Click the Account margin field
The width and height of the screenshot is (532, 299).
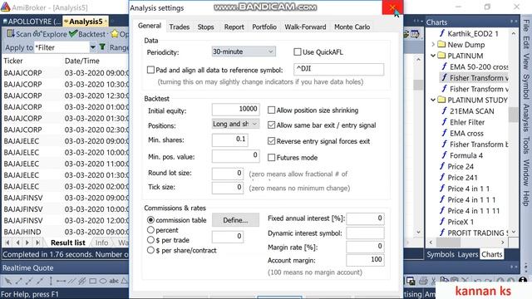(x=365, y=260)
